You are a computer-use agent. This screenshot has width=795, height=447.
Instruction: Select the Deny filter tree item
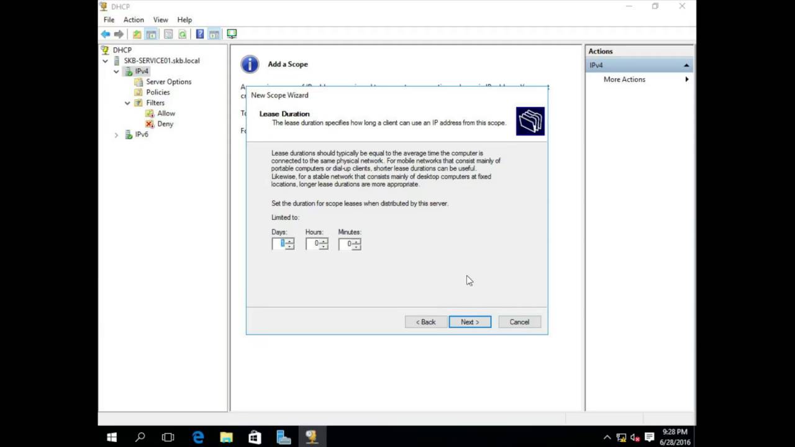[x=165, y=124]
